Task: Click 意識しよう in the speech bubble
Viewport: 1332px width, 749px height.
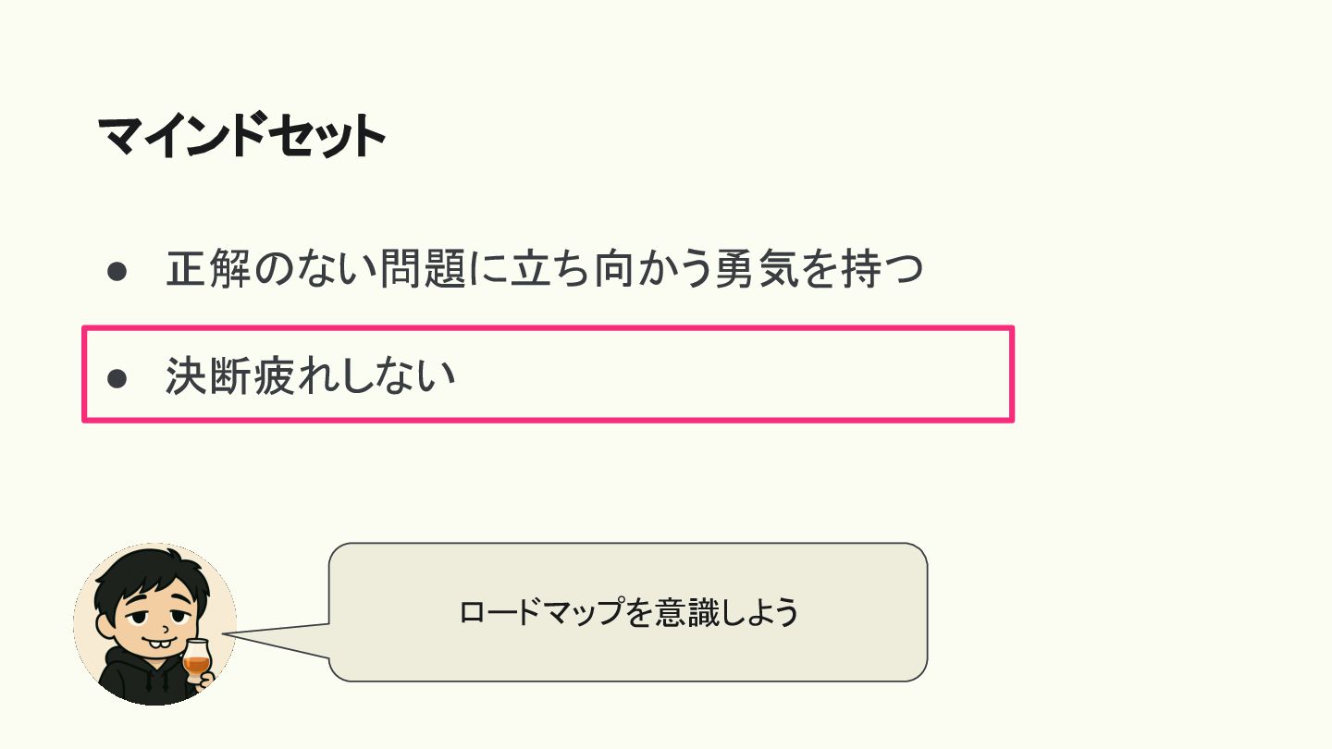Action: pos(724,613)
